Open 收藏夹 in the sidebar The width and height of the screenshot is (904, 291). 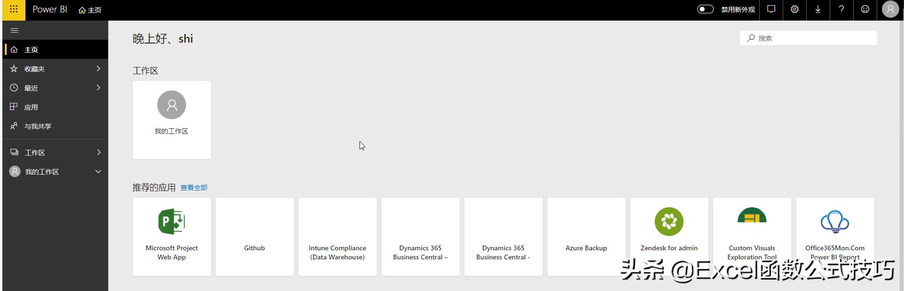tap(56, 68)
